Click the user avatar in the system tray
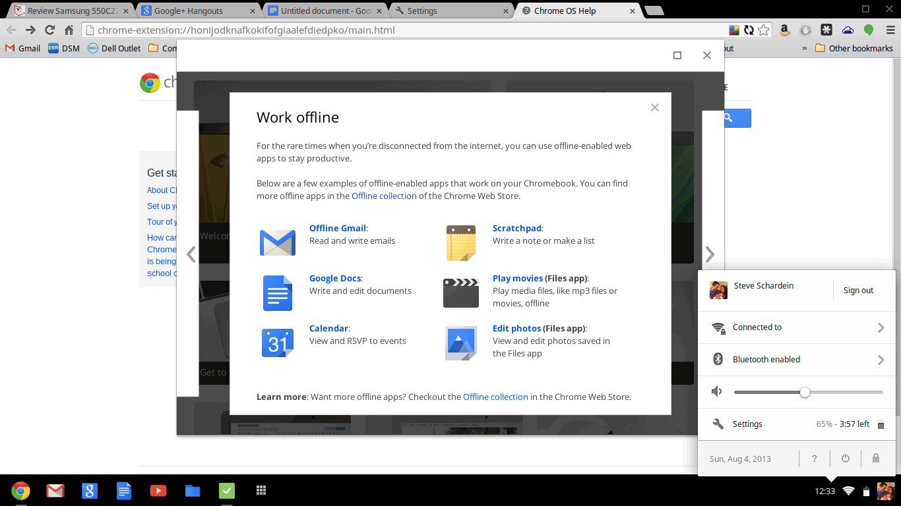 point(886,491)
